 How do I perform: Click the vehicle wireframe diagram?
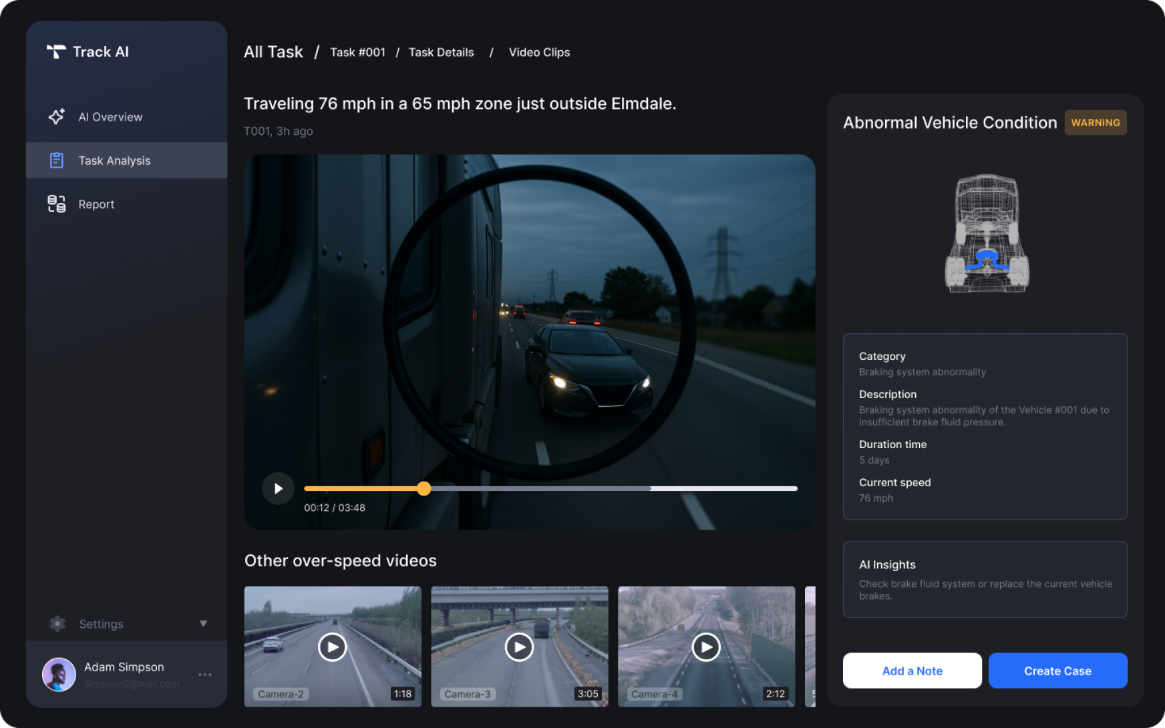[x=987, y=233]
